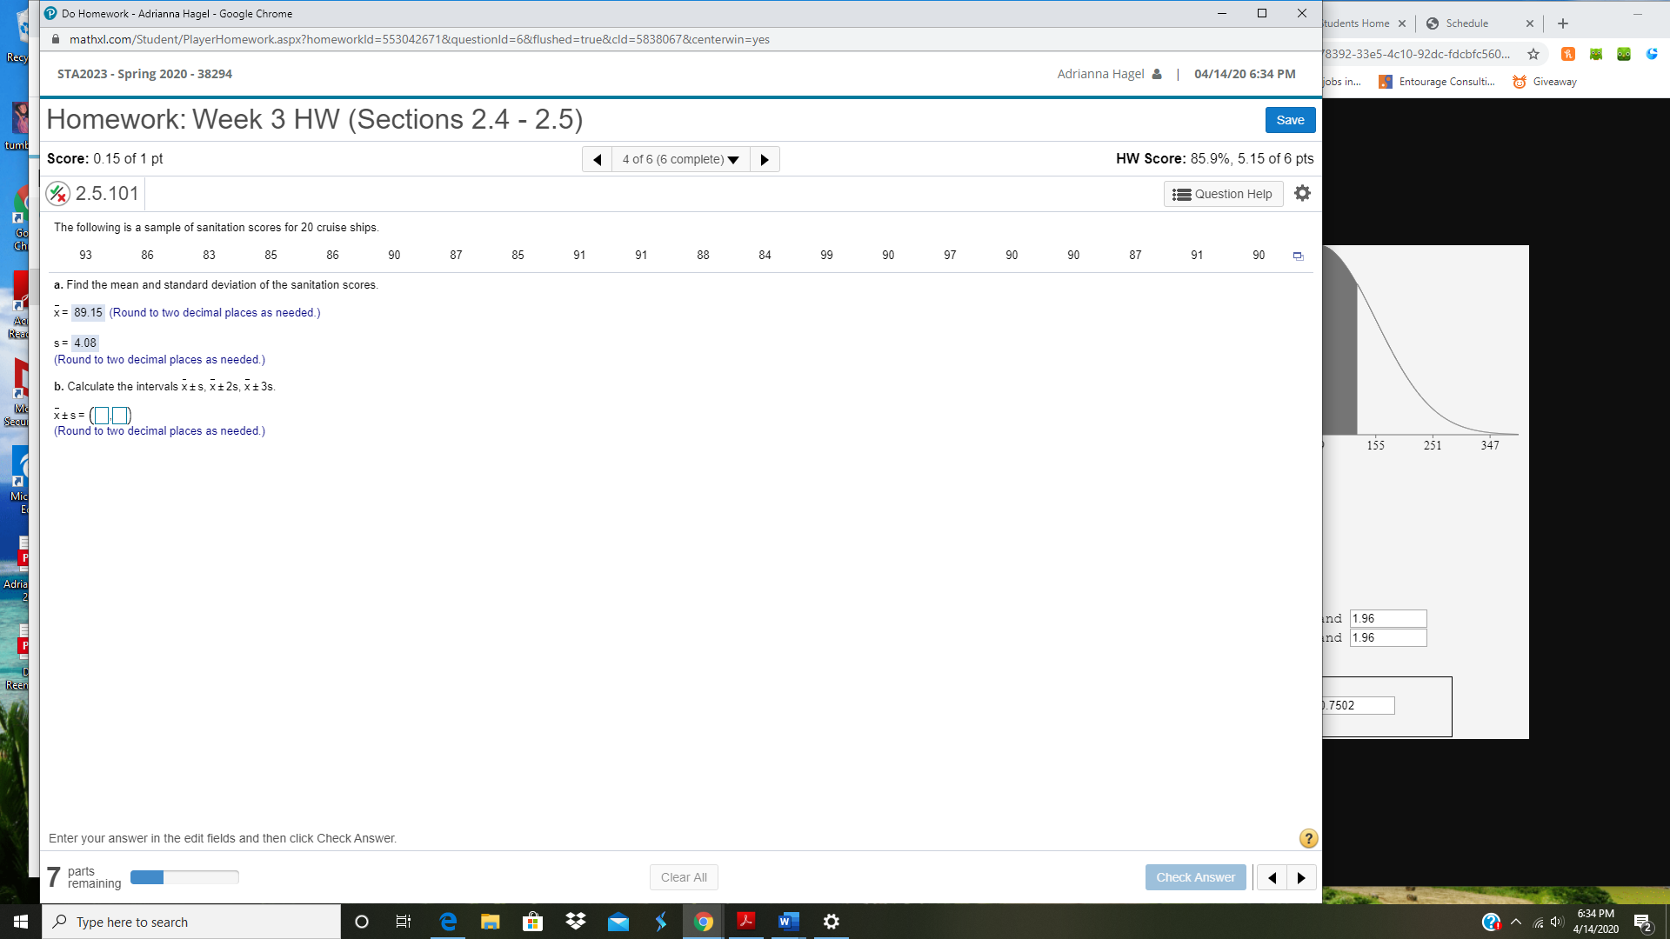Open Adobe Acrobat from the taskbar
The width and height of the screenshot is (1670, 939).
(746, 921)
